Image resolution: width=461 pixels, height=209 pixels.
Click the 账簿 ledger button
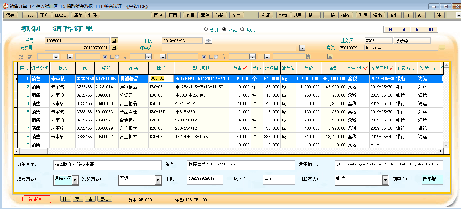363,15
